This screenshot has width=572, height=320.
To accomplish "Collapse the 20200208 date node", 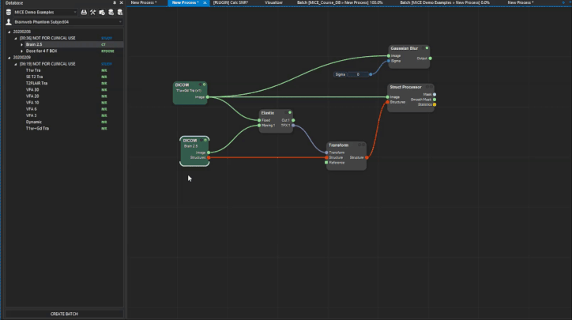I will click(x=9, y=32).
